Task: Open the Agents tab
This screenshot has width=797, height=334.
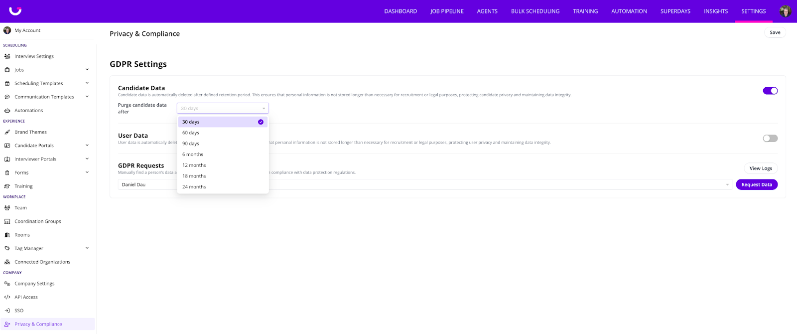Action: tap(487, 11)
